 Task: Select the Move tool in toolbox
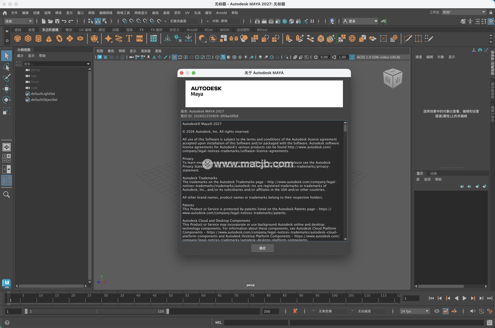(6, 89)
